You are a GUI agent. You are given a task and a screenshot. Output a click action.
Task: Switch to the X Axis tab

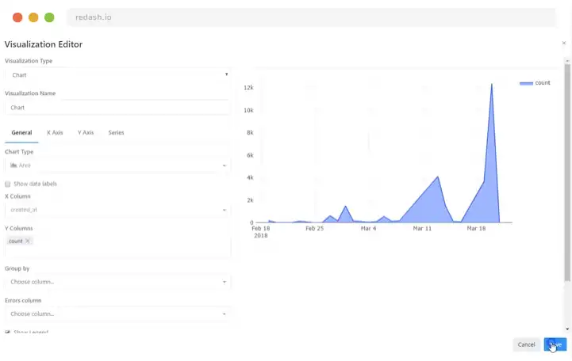55,132
